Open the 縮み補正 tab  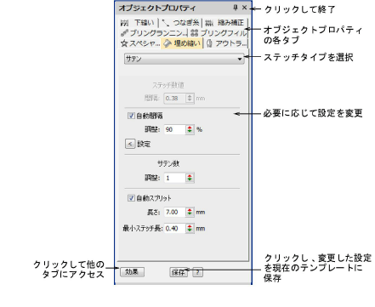tap(225, 22)
